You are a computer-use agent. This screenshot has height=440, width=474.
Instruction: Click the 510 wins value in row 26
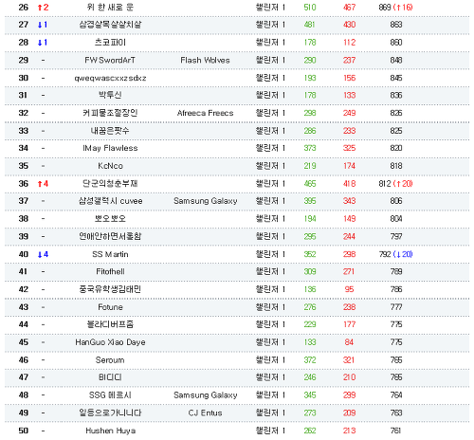coord(310,8)
